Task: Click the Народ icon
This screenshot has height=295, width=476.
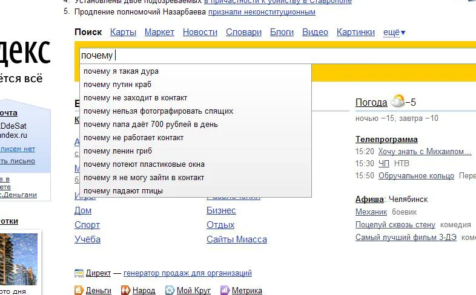Action: [x=125, y=290]
